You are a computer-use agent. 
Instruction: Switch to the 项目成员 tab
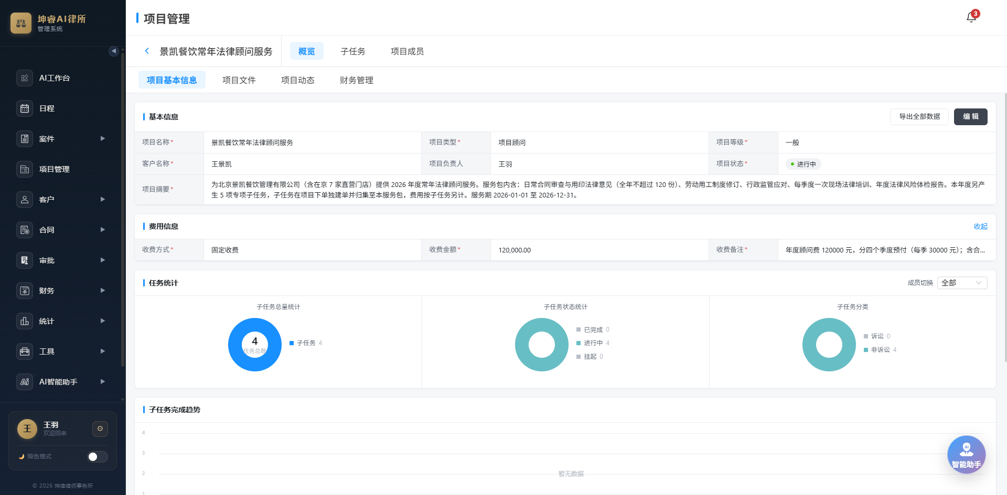click(x=408, y=51)
